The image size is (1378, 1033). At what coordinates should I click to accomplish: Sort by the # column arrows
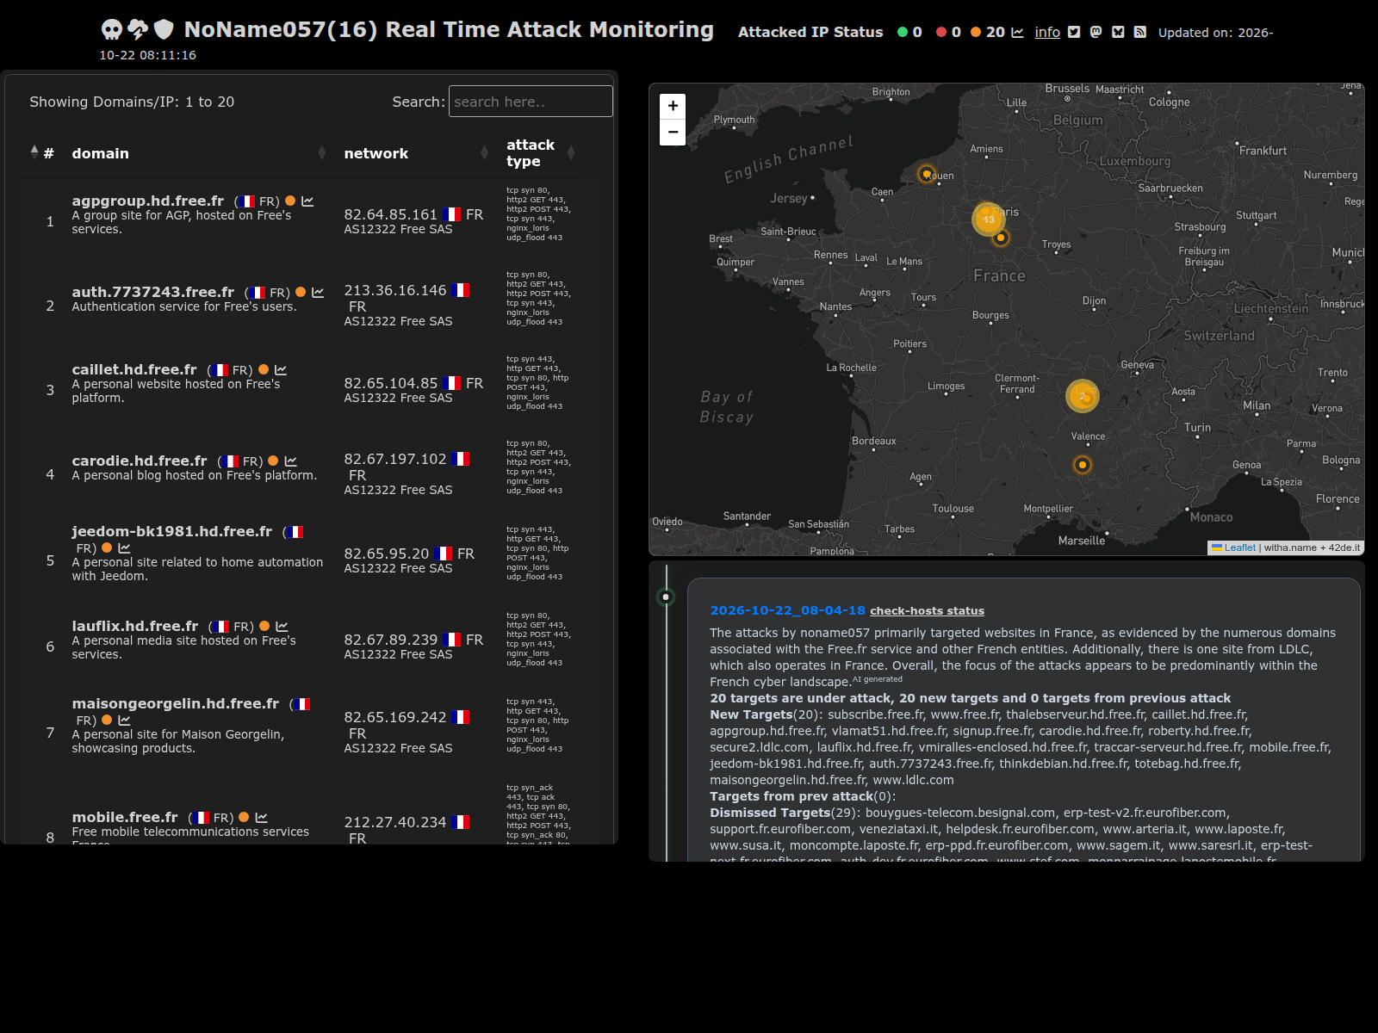tap(34, 152)
